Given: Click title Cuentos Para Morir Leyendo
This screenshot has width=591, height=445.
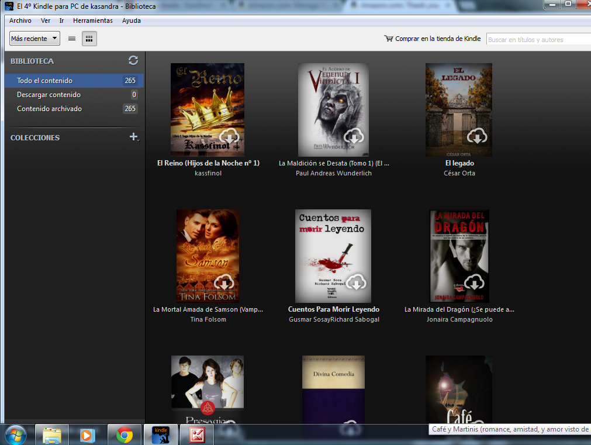Looking at the screenshot, I should pyautogui.click(x=334, y=309).
